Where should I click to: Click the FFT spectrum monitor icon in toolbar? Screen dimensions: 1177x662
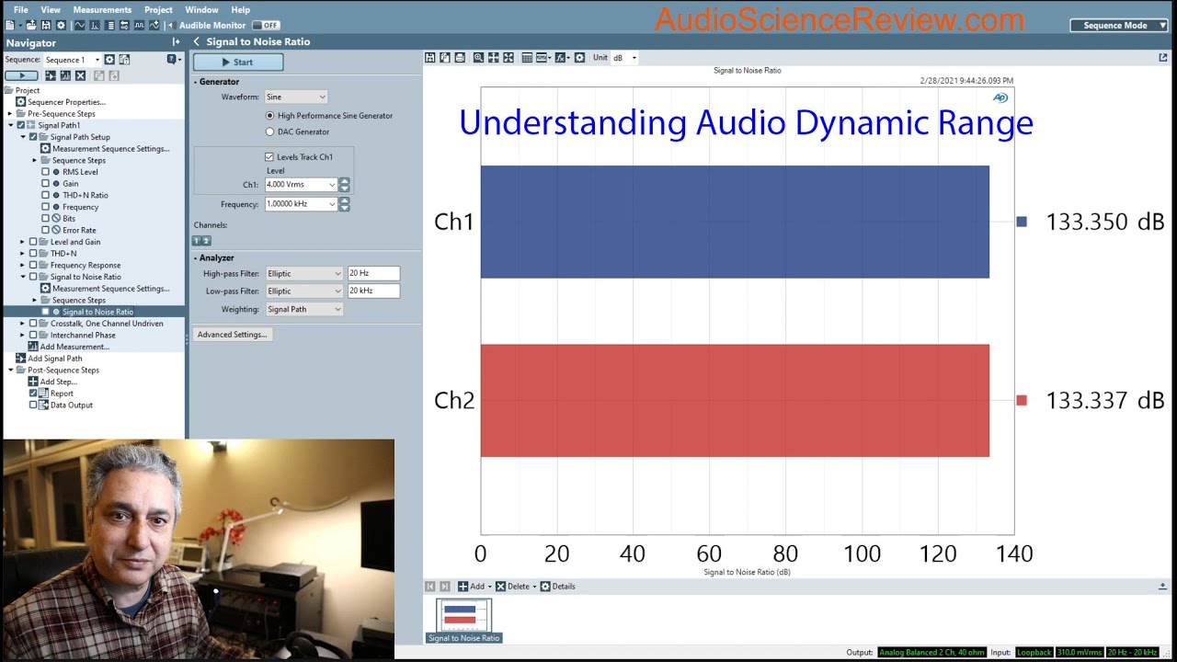point(95,26)
